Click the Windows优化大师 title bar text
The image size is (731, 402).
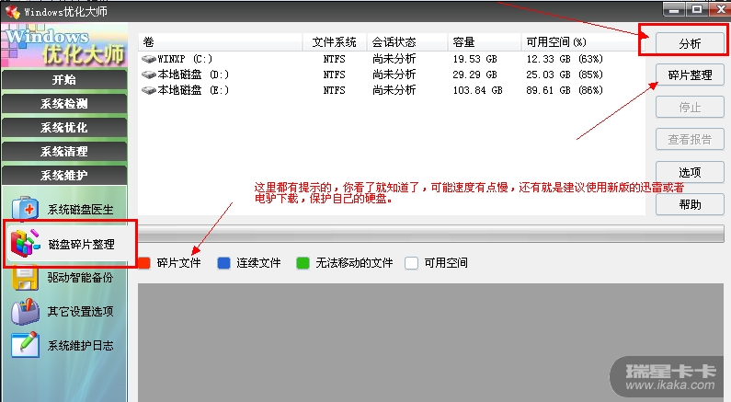(65, 12)
